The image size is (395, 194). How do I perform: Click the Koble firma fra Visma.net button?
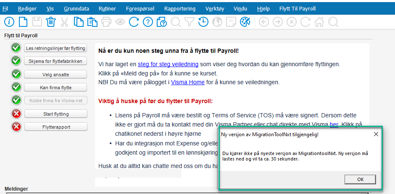click(55, 101)
